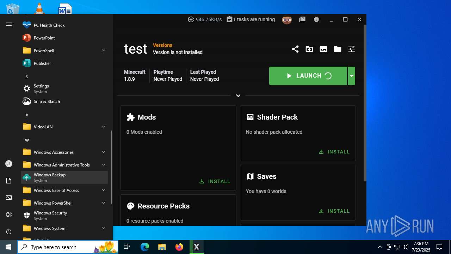Jump to letter V section header

tap(27, 115)
